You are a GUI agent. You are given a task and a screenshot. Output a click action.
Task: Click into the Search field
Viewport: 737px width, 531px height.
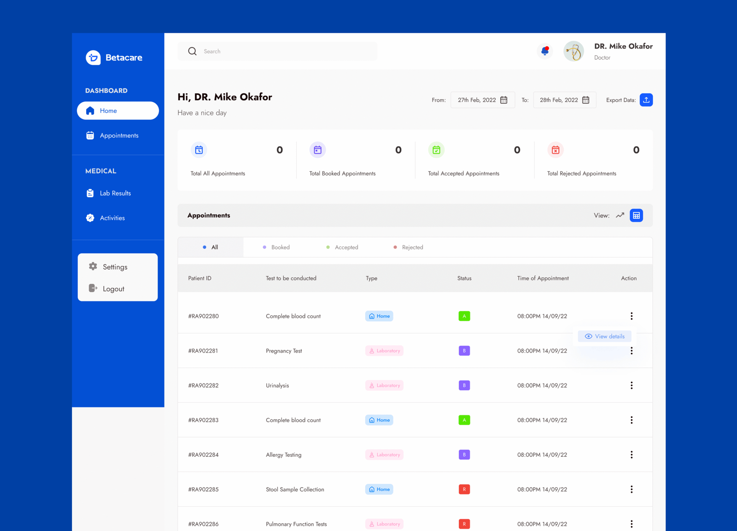286,51
